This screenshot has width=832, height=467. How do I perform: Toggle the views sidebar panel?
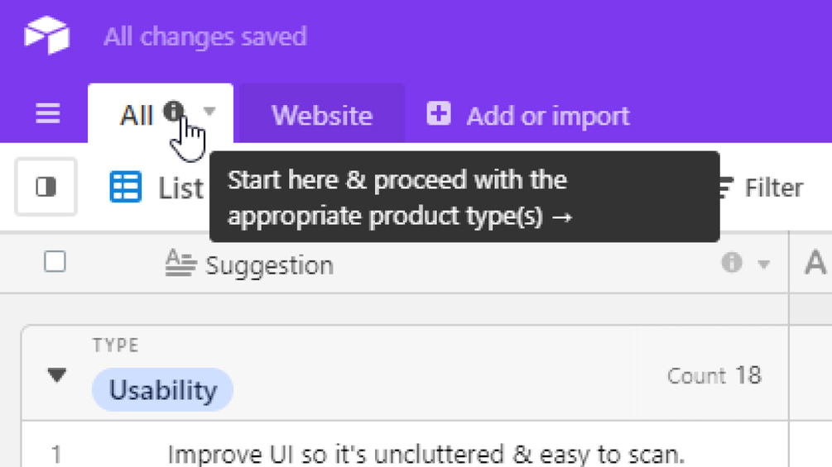[46, 187]
